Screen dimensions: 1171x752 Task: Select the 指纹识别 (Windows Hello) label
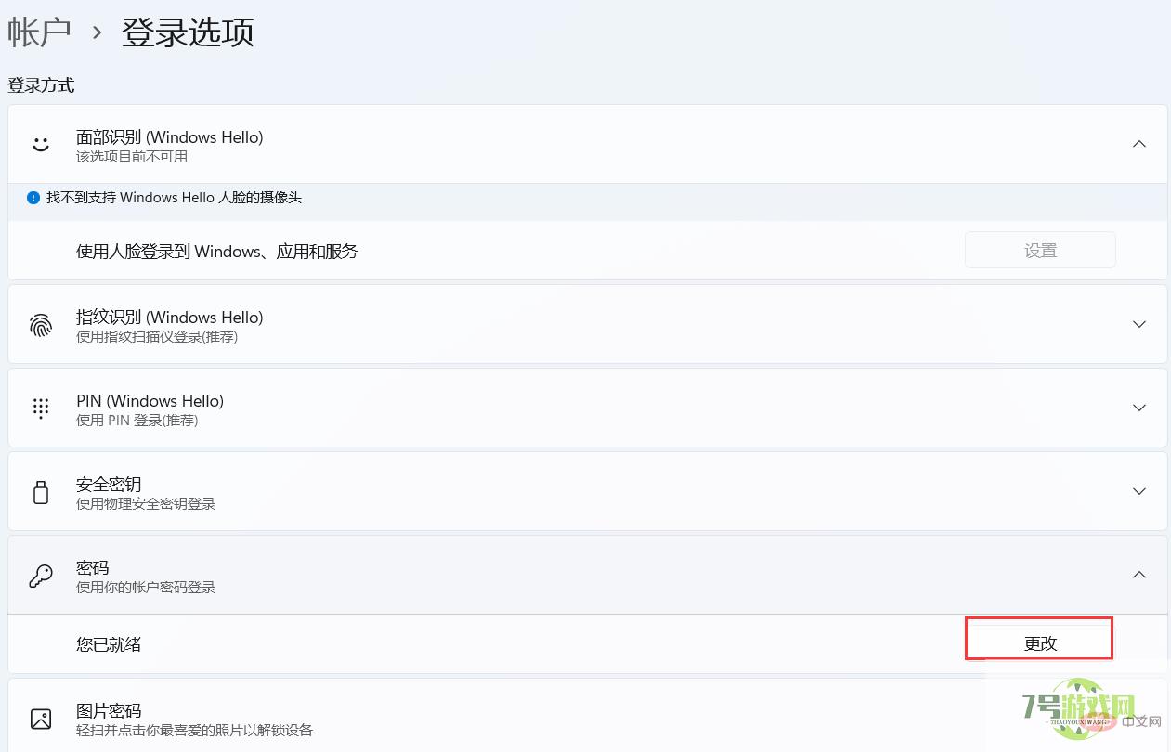click(170, 318)
